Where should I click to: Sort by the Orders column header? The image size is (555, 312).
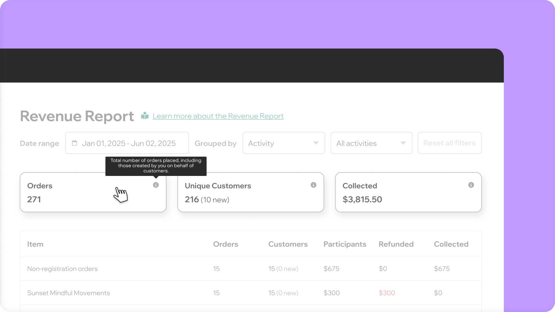pyautogui.click(x=225, y=244)
